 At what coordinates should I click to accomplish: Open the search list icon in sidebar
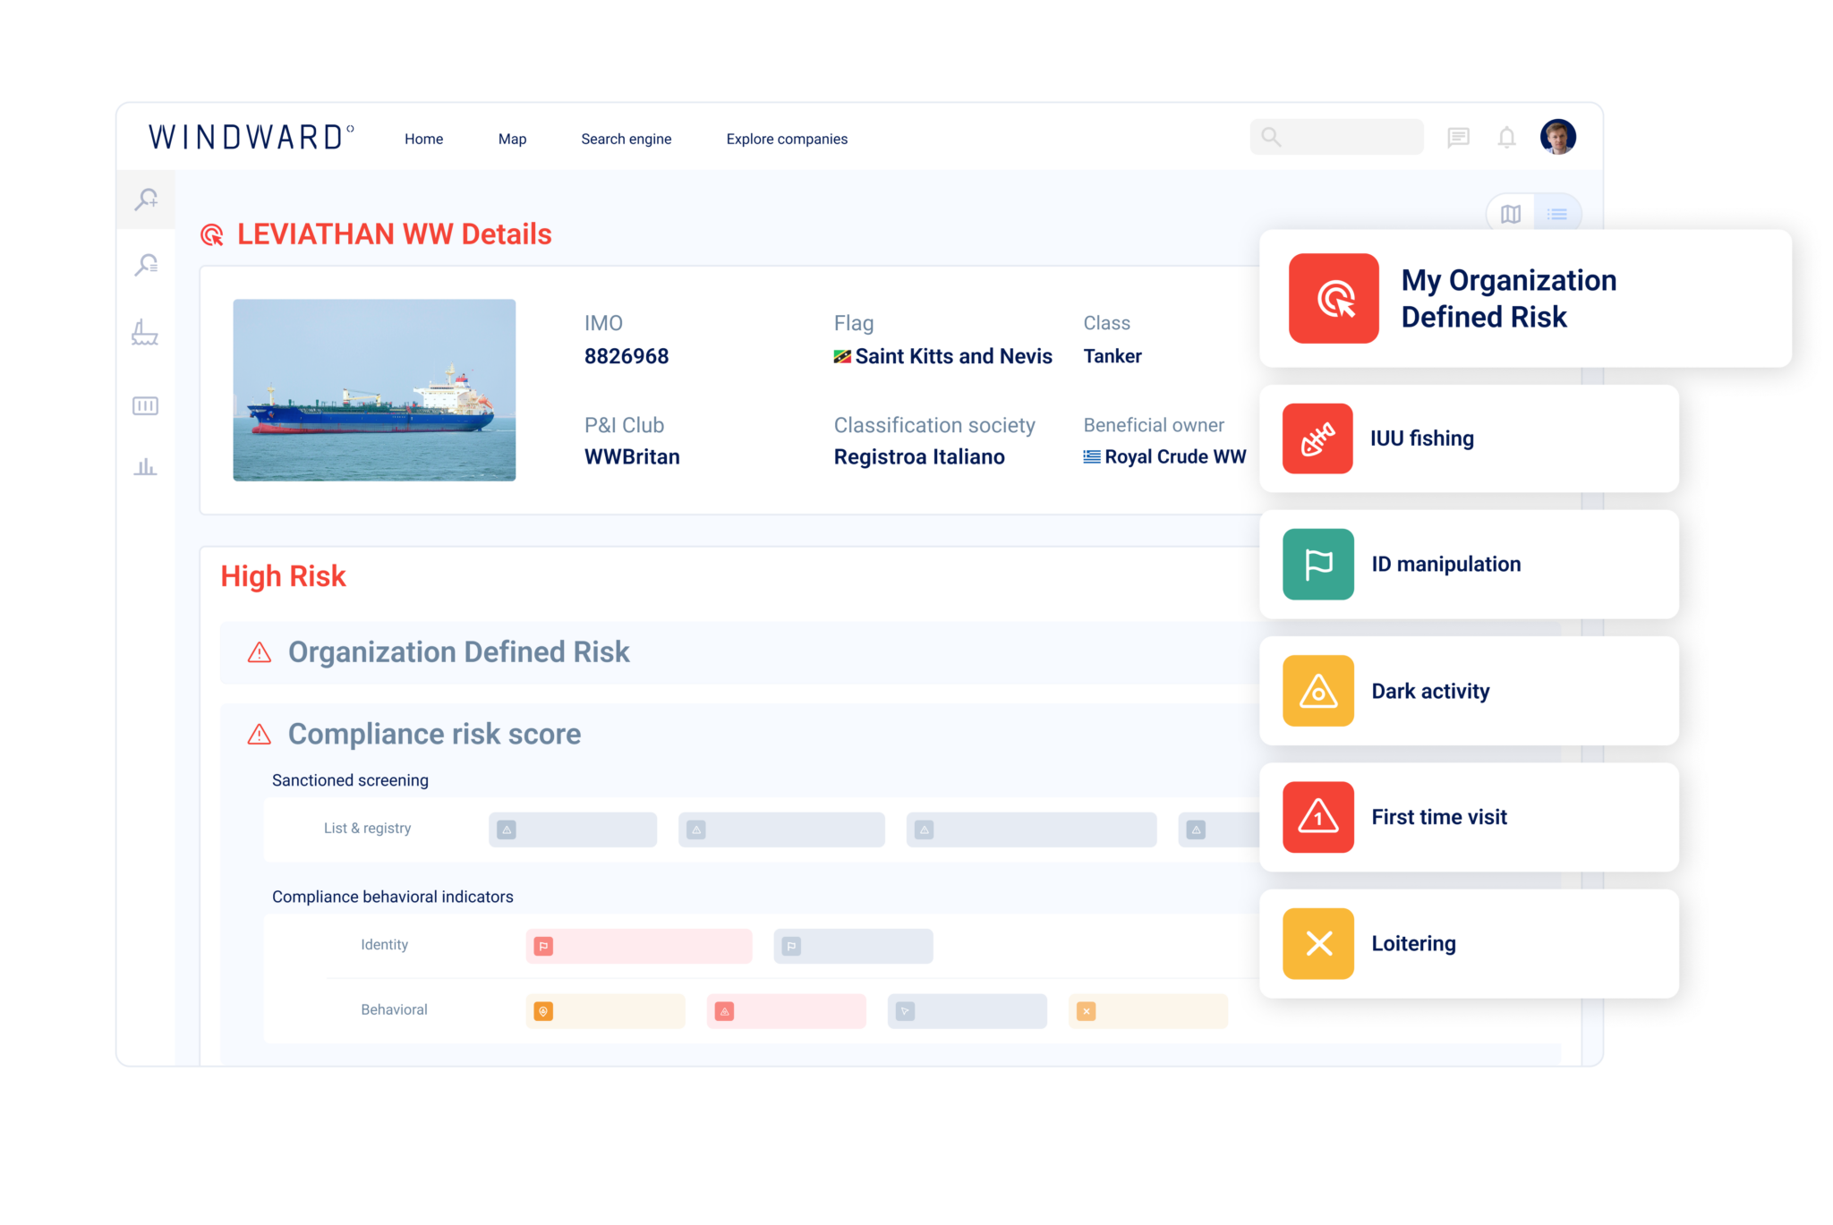(x=147, y=266)
